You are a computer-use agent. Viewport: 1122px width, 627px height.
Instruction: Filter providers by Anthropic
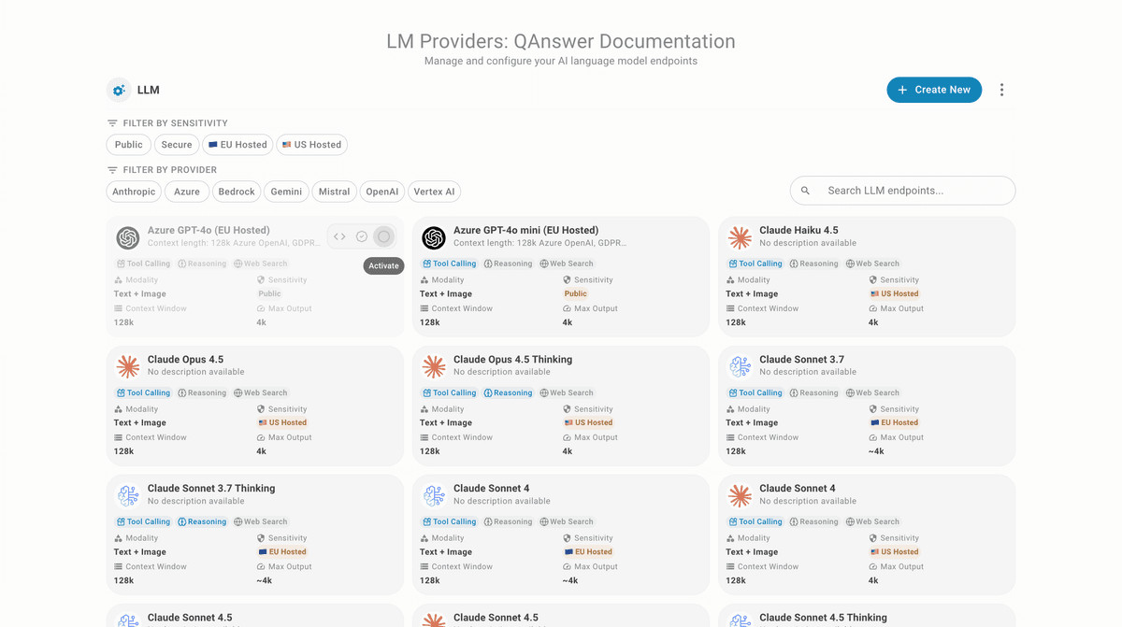click(x=134, y=192)
